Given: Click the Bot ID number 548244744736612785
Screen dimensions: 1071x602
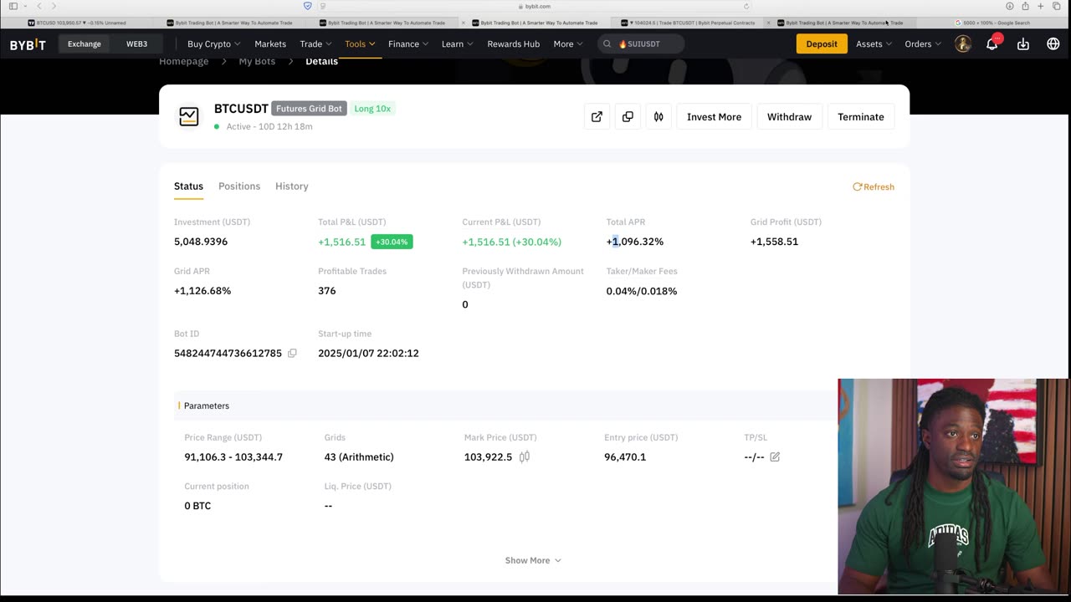Looking at the screenshot, I should click(228, 354).
